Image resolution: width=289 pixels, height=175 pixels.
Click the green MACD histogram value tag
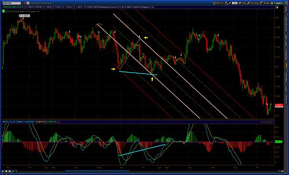(x=278, y=142)
